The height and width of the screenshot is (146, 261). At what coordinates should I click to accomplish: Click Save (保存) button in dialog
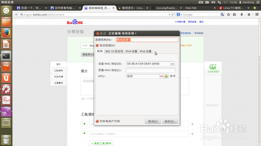170,122
